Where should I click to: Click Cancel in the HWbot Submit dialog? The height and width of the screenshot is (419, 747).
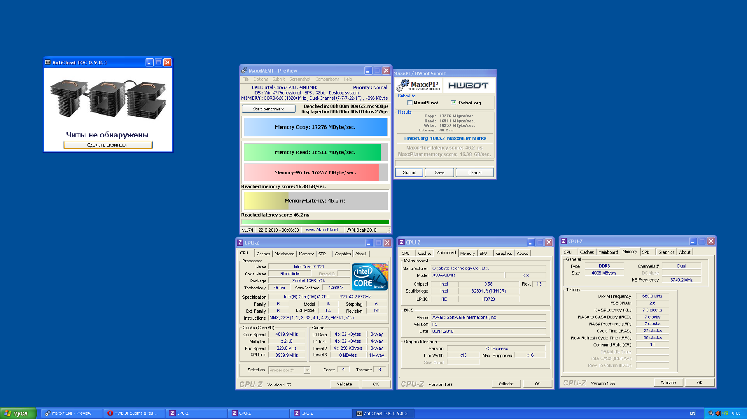(475, 172)
